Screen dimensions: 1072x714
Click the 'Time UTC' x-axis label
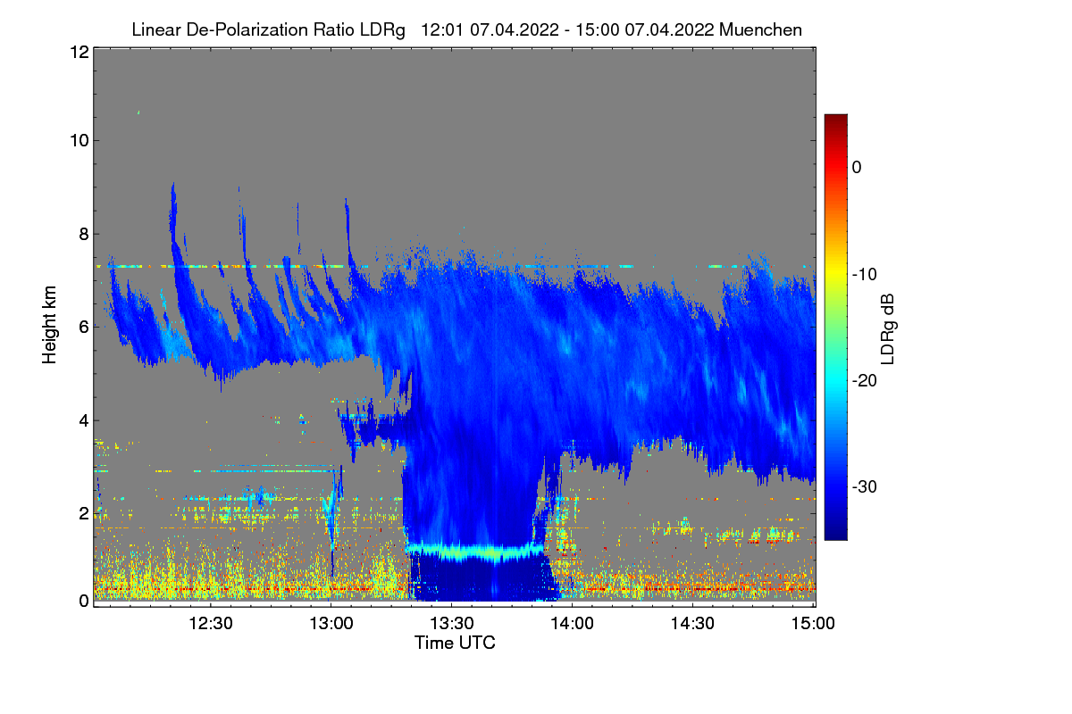(455, 642)
